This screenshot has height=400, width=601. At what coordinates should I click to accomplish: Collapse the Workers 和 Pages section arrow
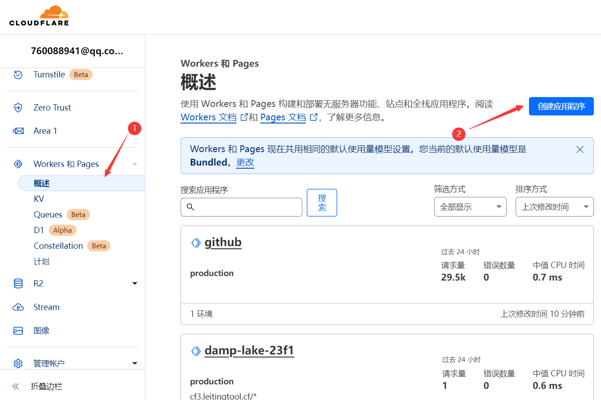135,164
